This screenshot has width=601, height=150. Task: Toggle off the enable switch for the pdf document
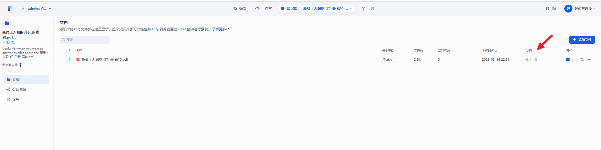click(x=570, y=59)
